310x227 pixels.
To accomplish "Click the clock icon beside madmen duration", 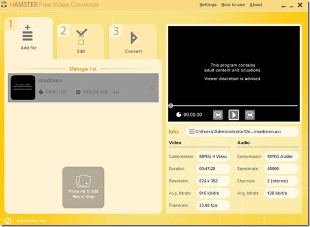I will (41, 92).
